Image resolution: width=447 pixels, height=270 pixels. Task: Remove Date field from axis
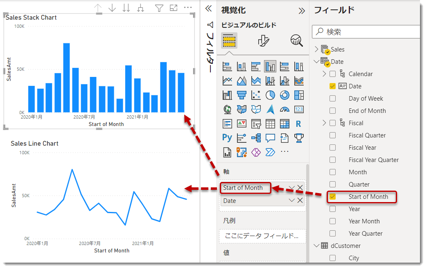tap(300, 200)
